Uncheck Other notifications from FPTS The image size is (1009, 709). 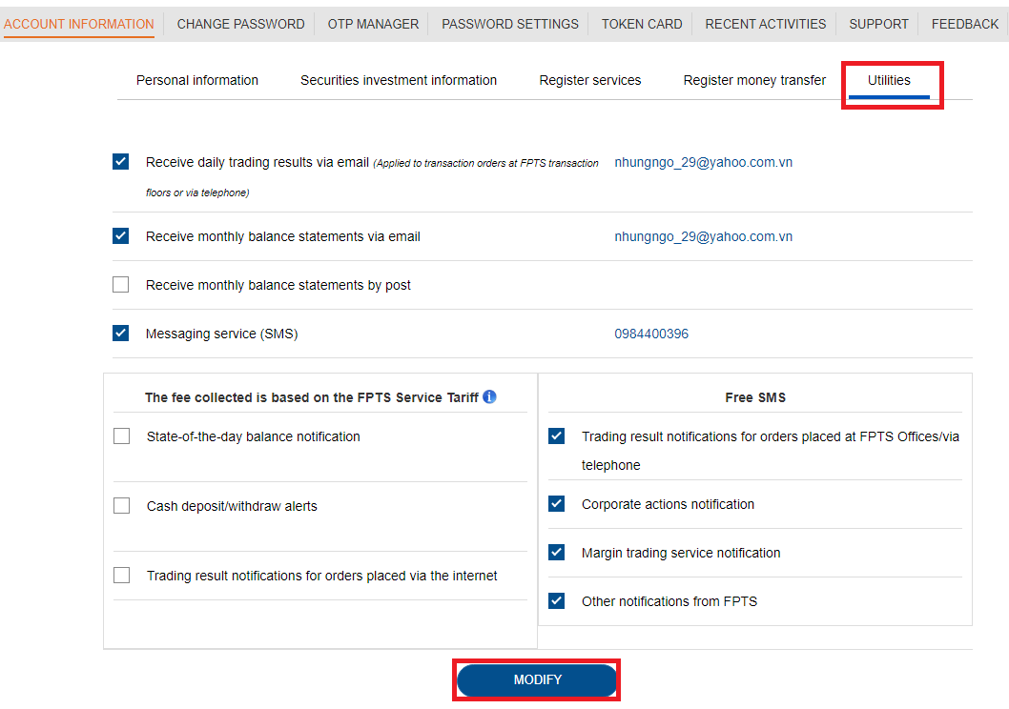click(x=557, y=600)
